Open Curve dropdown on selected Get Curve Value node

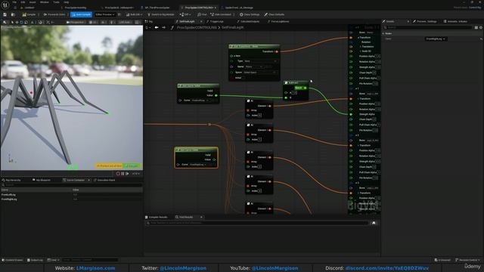point(198,165)
